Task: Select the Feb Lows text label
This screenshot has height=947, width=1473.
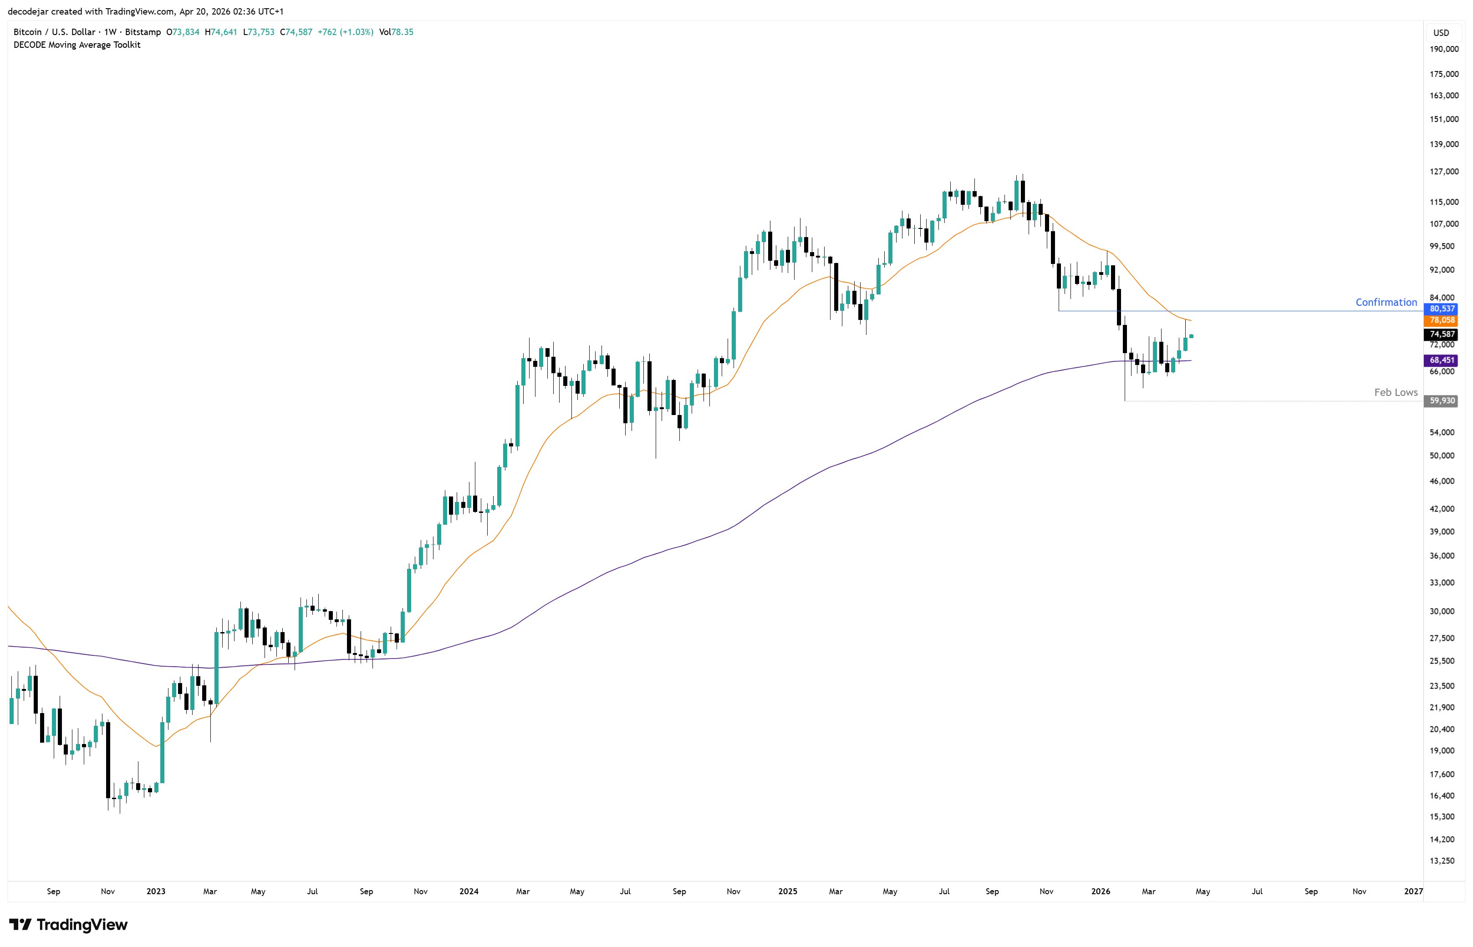Action: click(x=1396, y=392)
